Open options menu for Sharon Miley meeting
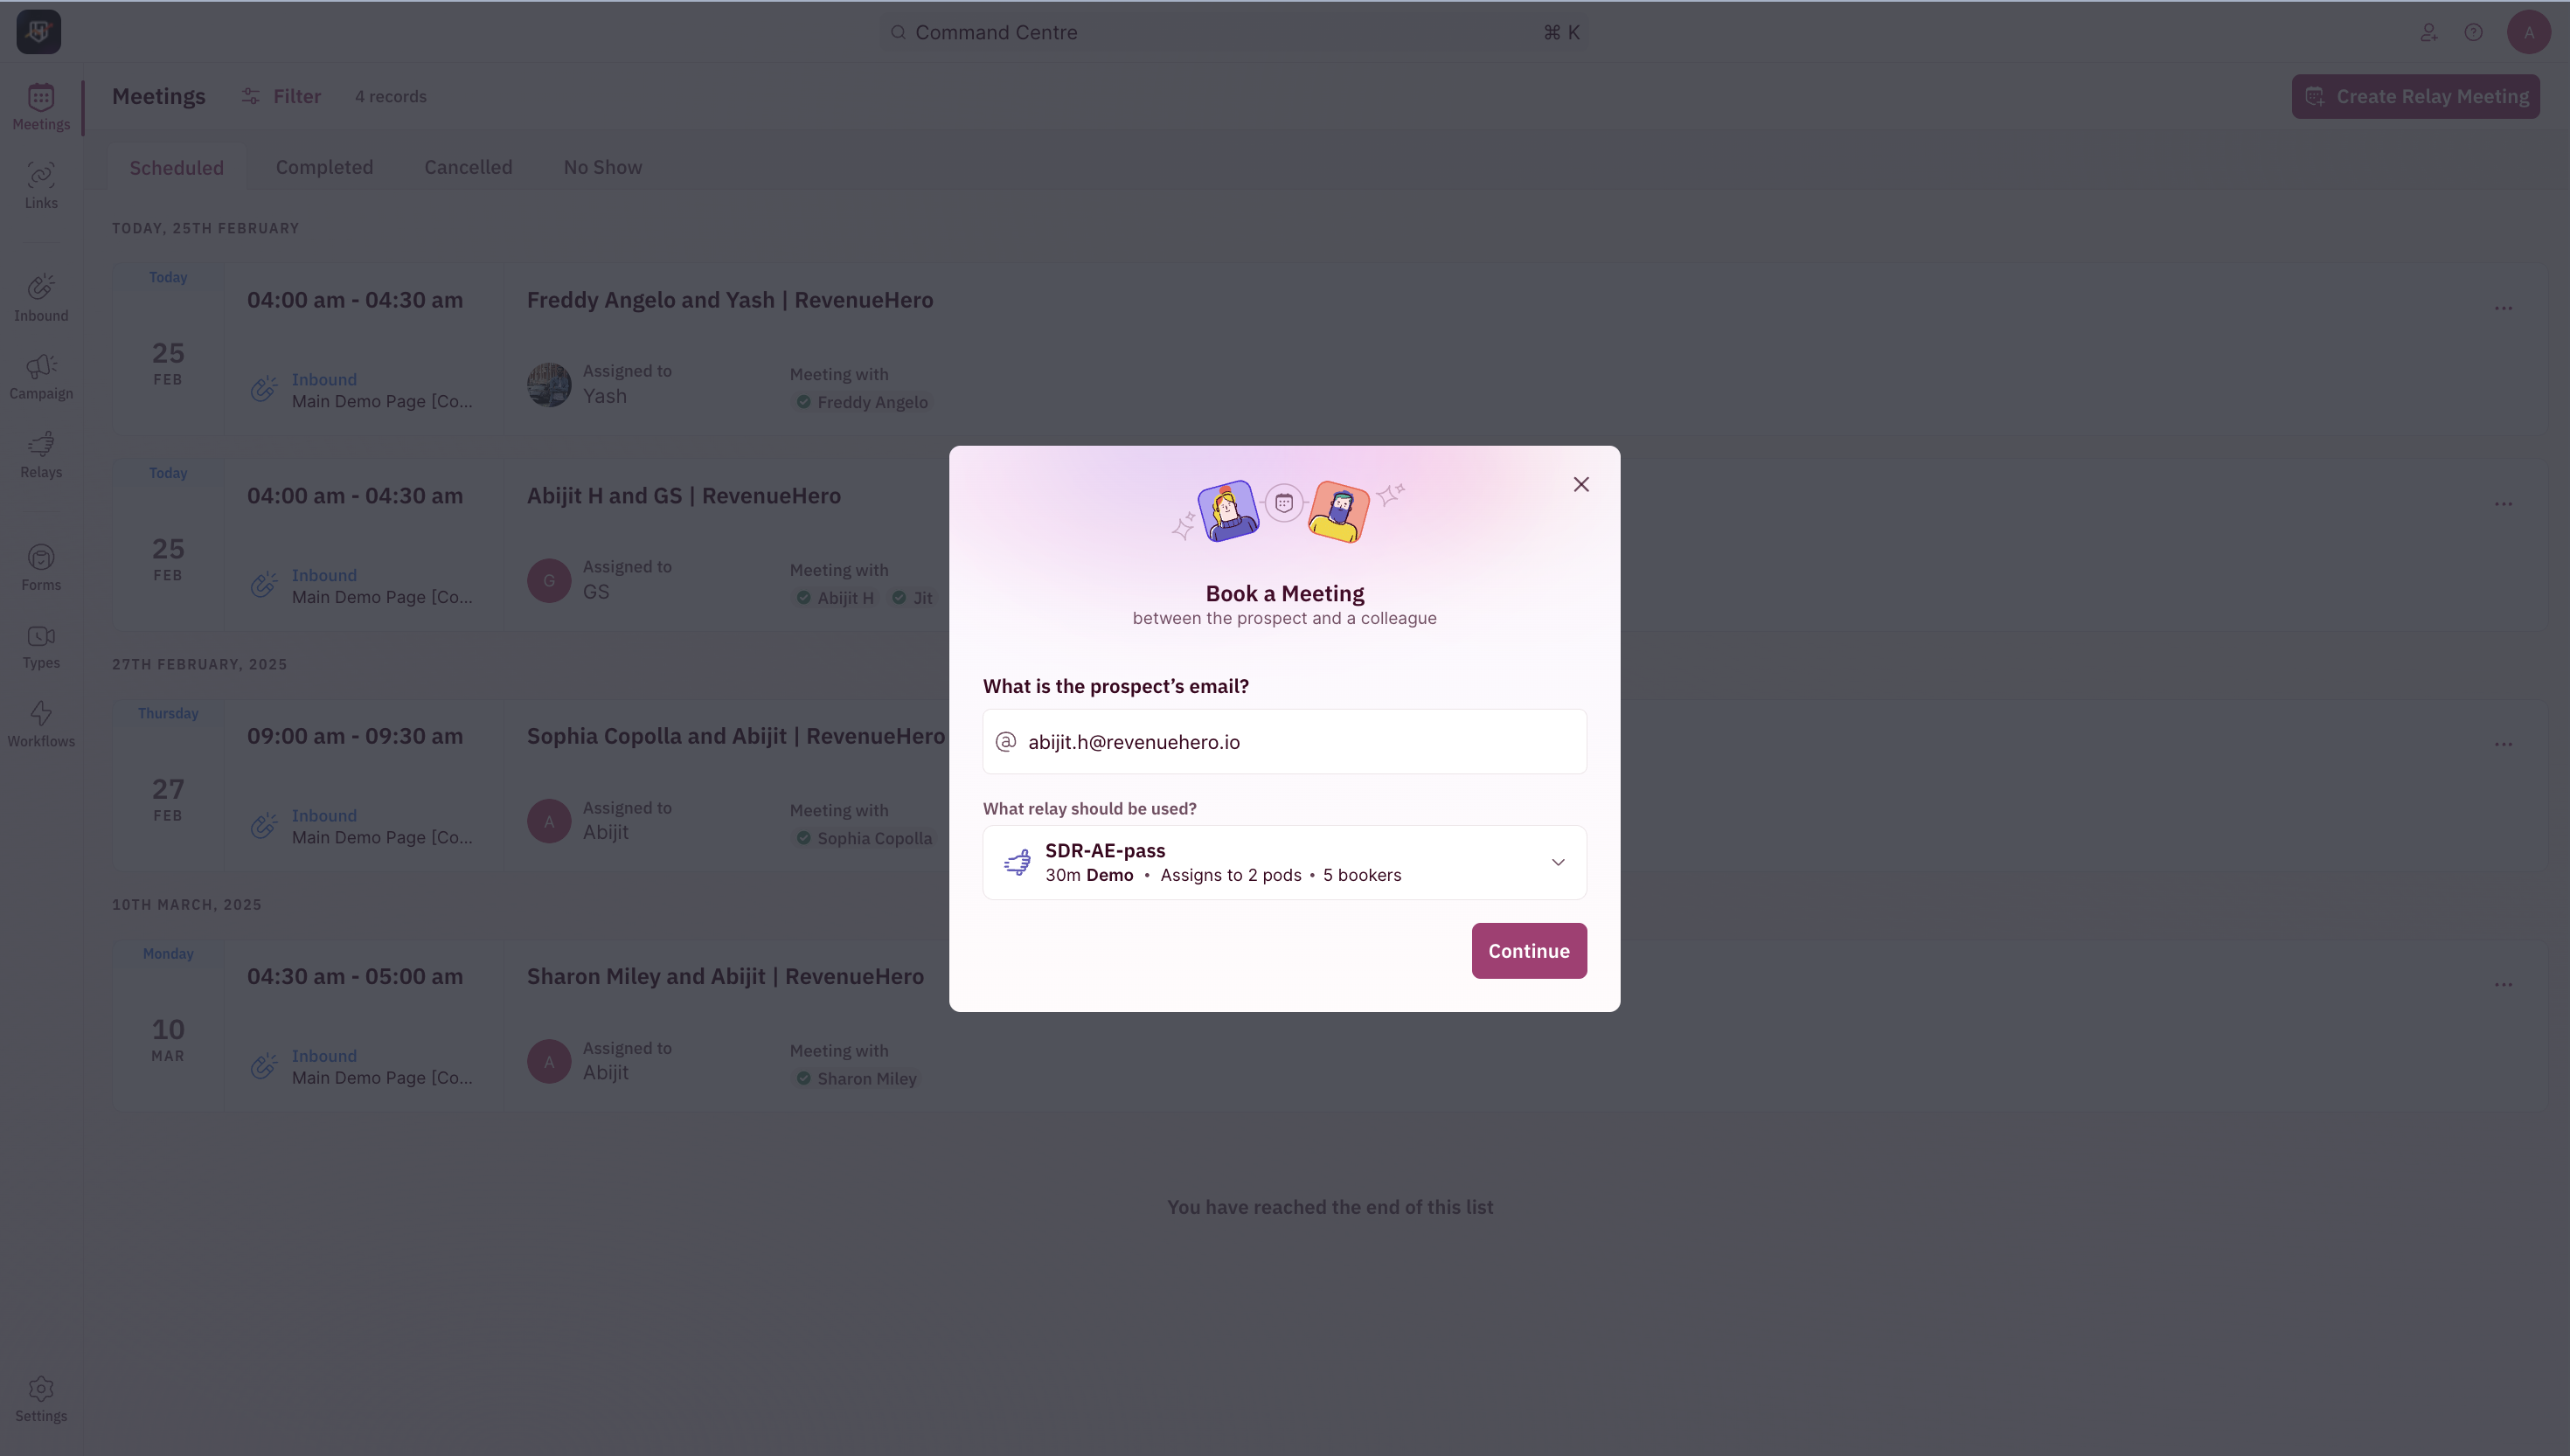Viewport: 2570px width, 1456px height. 2503,984
